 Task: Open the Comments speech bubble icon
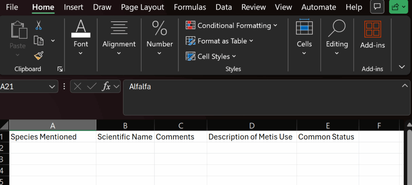tap(377, 7)
